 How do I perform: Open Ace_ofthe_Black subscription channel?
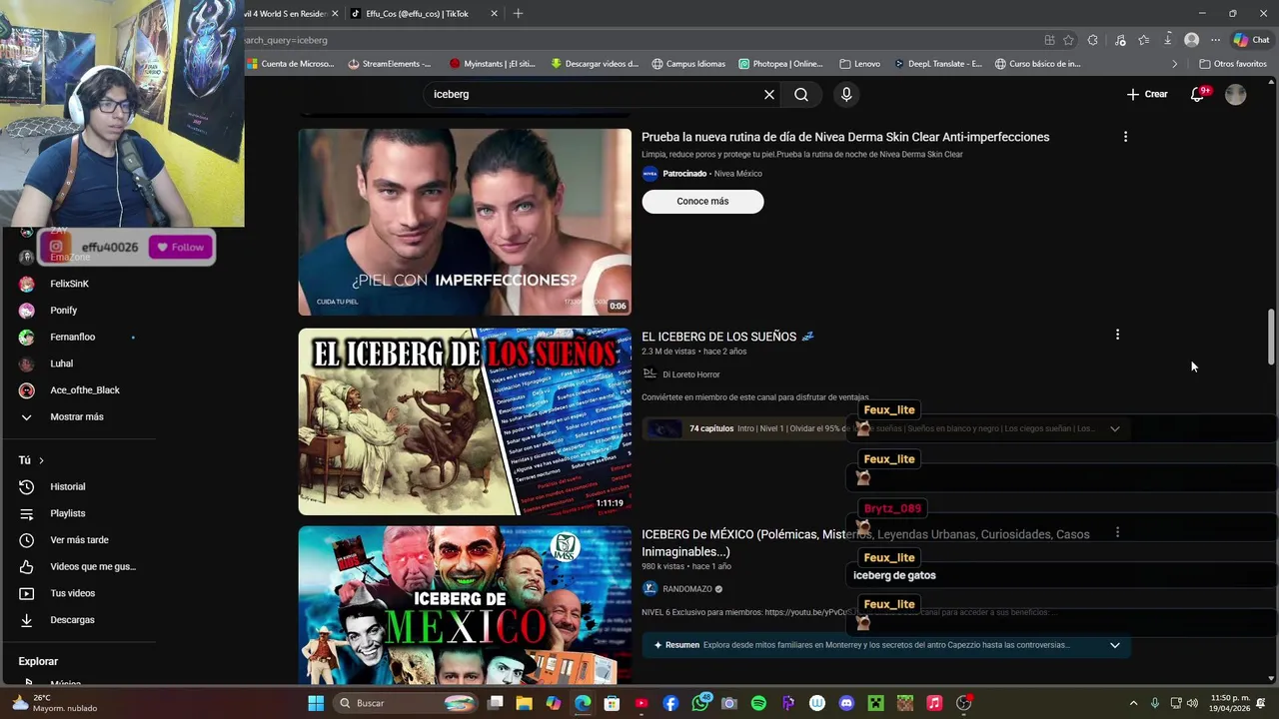tap(84, 390)
